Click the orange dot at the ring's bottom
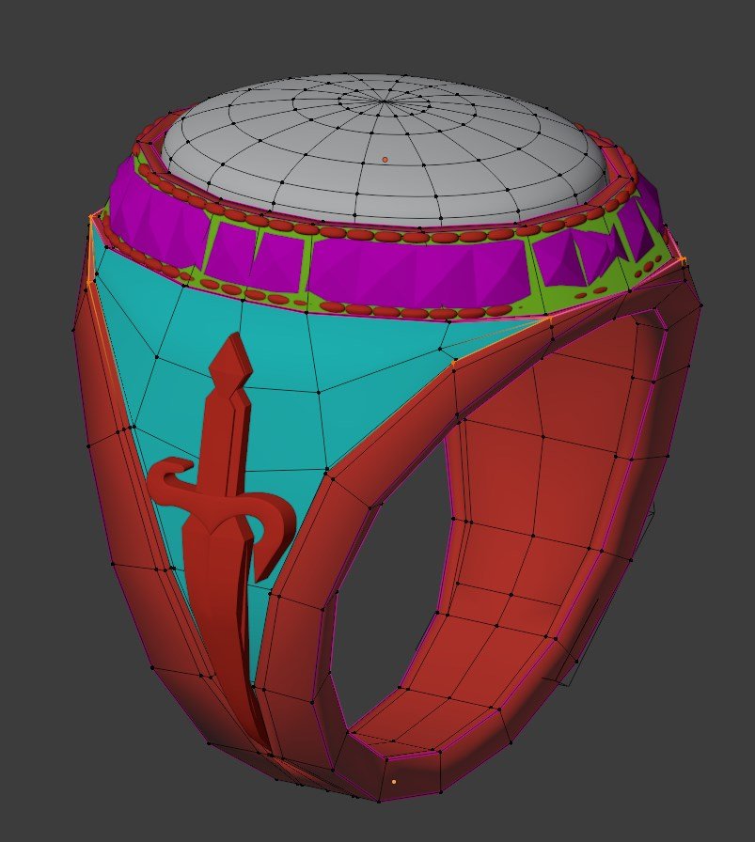The width and height of the screenshot is (755, 842). (x=393, y=781)
